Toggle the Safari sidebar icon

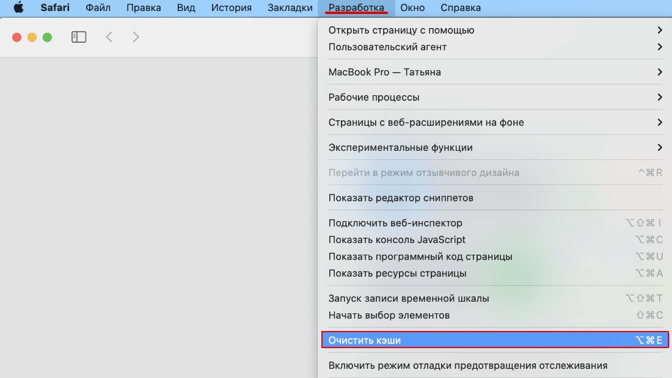[x=79, y=37]
